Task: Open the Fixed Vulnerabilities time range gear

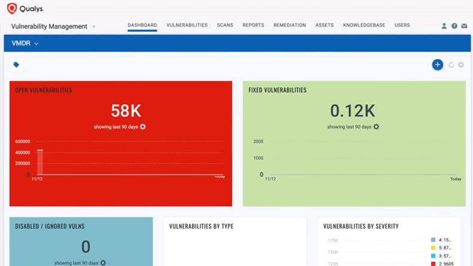Action: point(377,127)
